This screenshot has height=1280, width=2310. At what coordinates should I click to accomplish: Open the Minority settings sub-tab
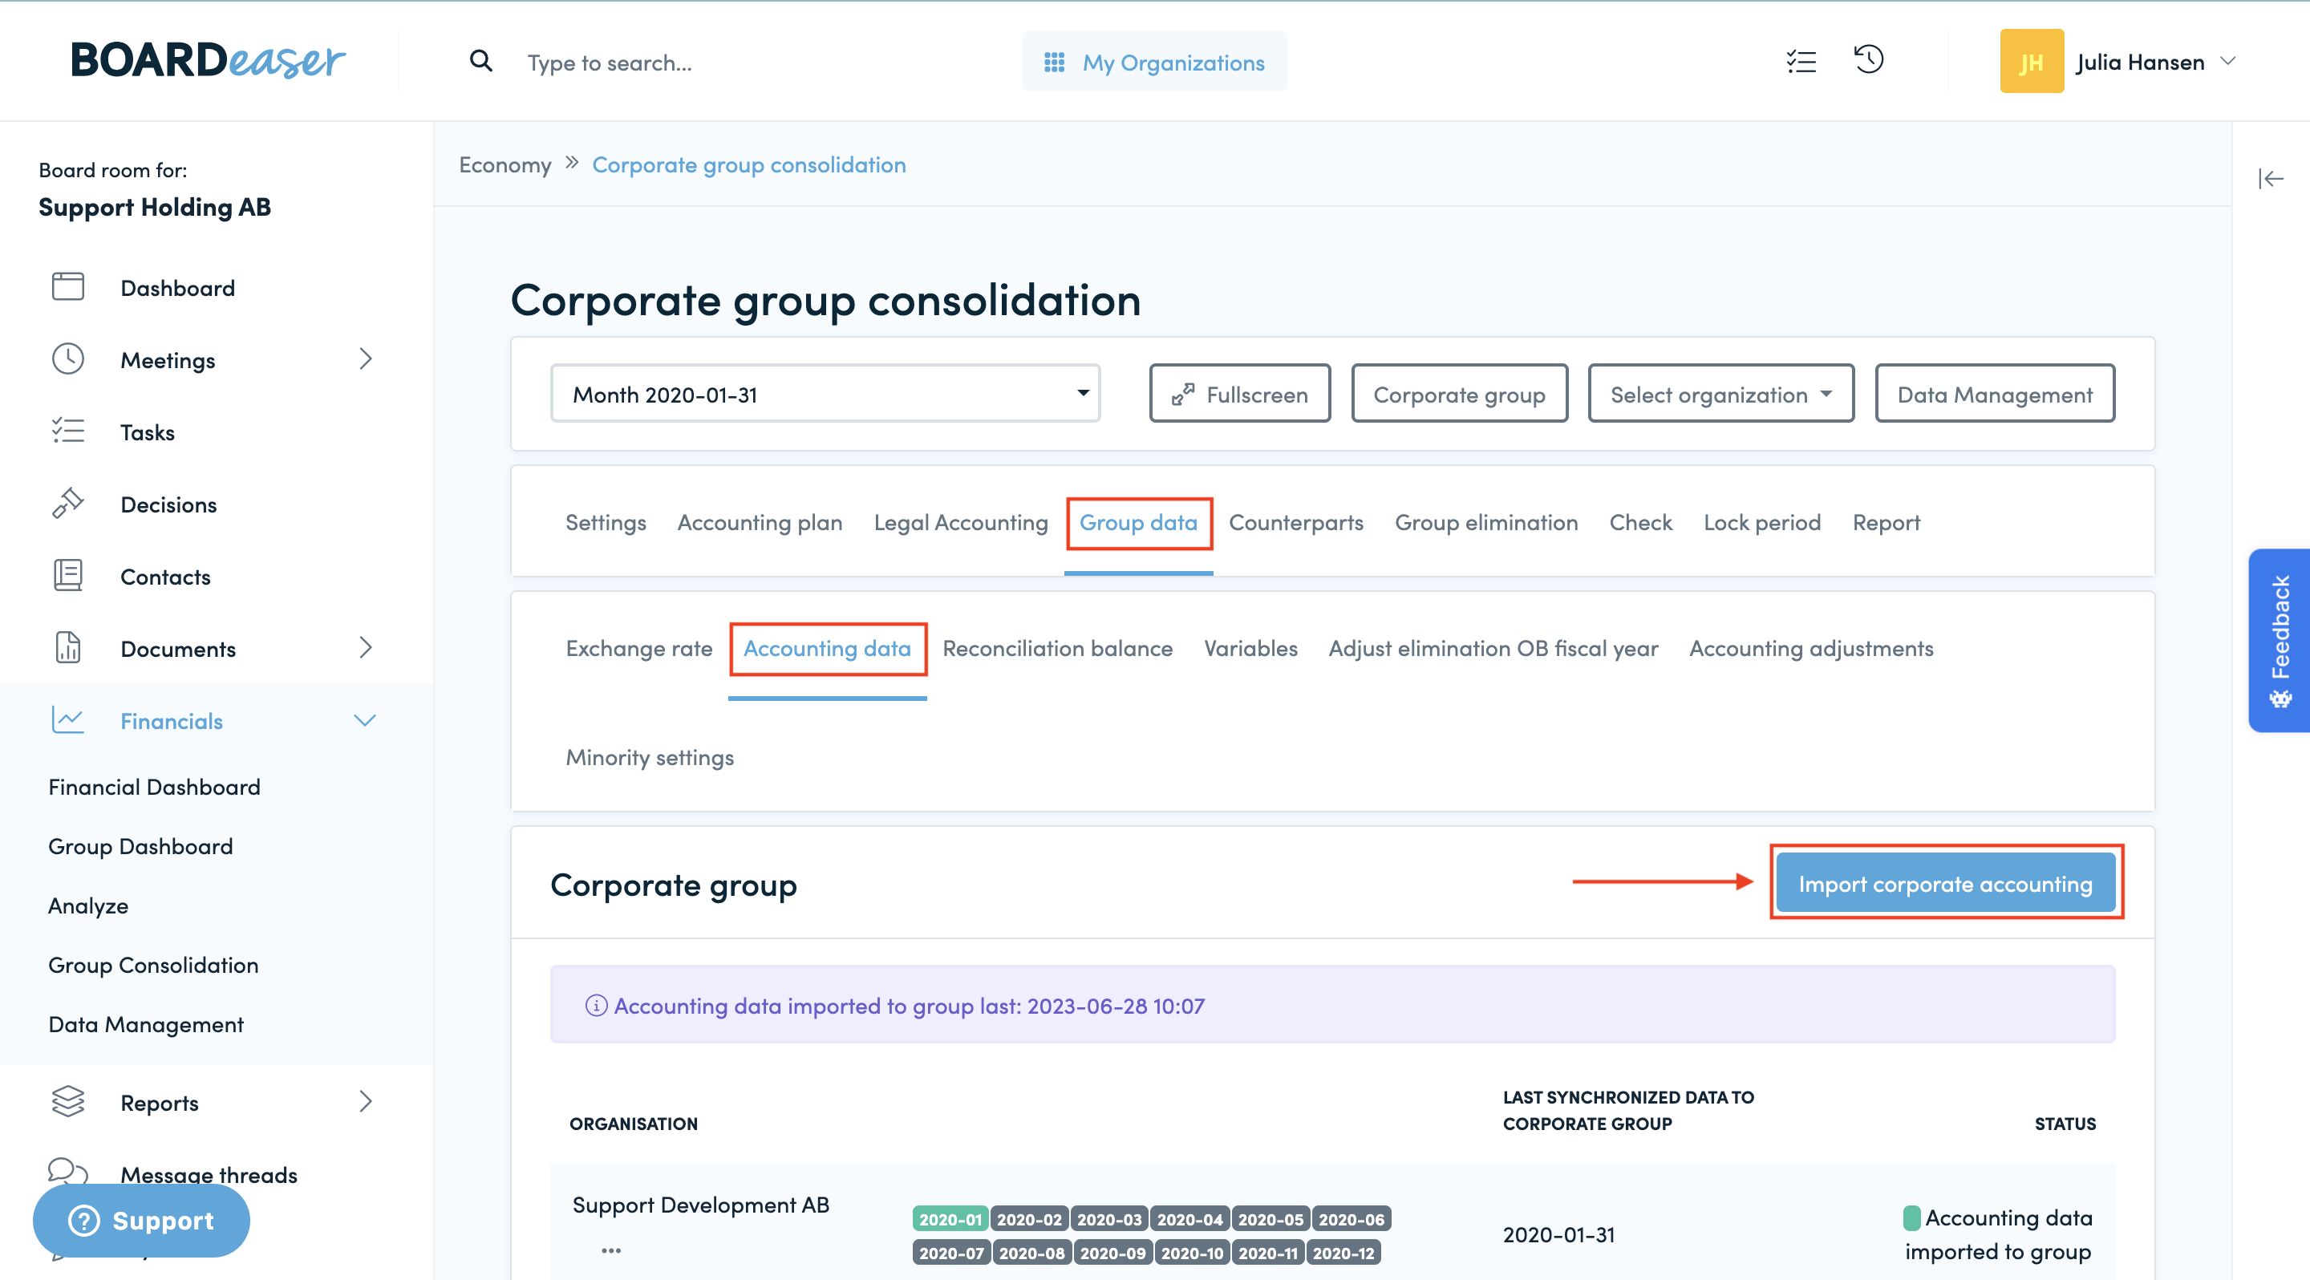point(649,757)
